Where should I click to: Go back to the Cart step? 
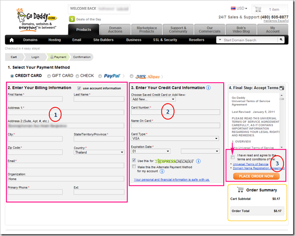point(14,57)
